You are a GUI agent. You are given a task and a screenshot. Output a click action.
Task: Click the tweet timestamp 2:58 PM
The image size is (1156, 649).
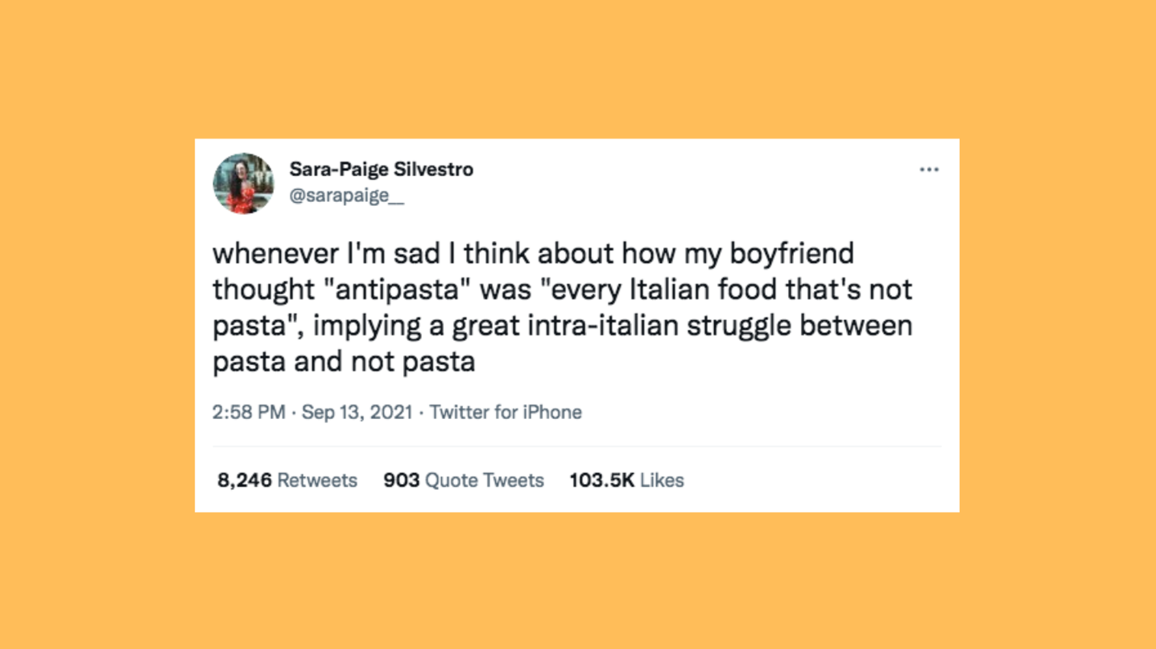coord(249,412)
